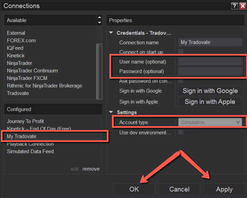
Task: Click the Configured panel header
Action: [53, 109]
